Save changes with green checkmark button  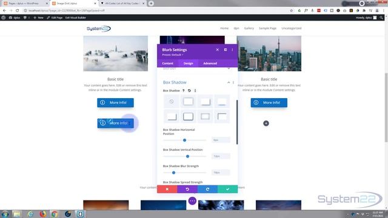pyautogui.click(x=228, y=189)
